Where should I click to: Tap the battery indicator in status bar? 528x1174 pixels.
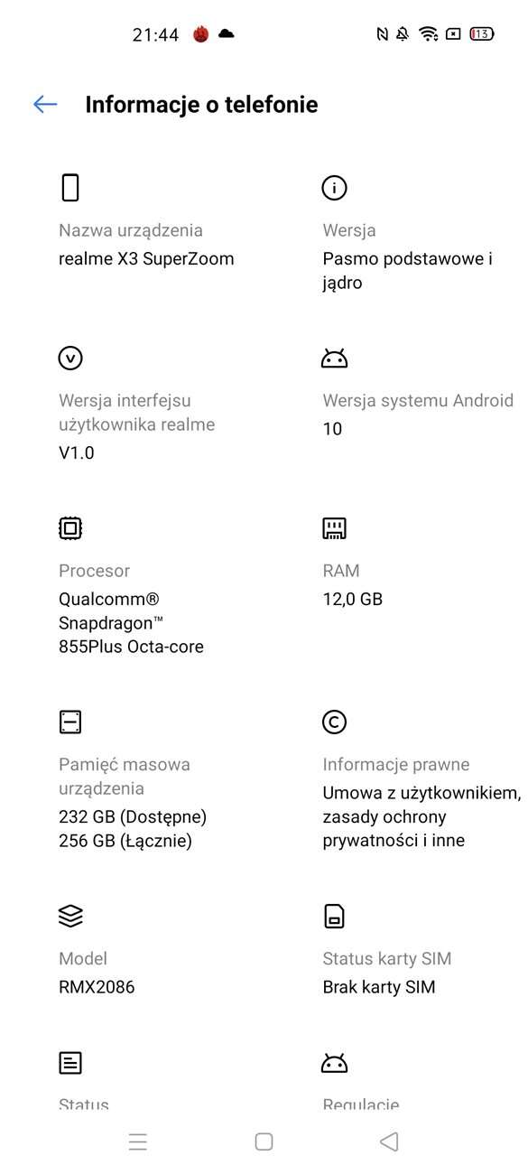pos(481,33)
